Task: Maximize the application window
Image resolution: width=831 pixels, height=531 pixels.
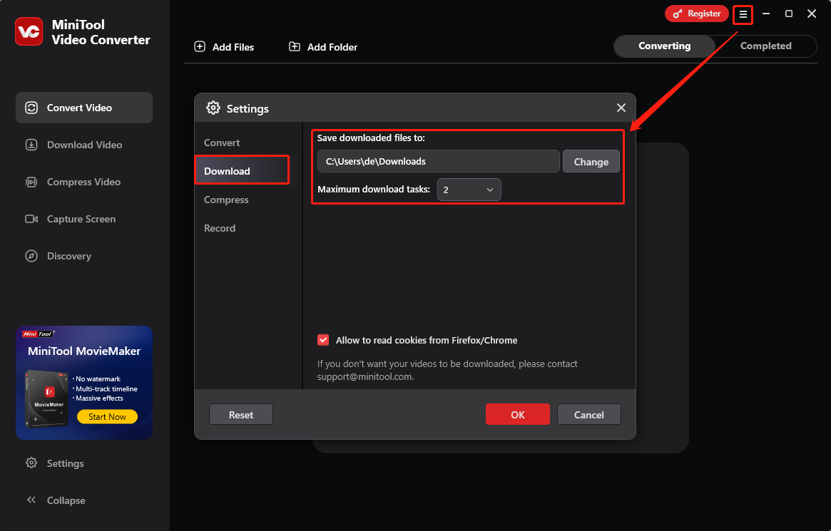Action: (789, 14)
